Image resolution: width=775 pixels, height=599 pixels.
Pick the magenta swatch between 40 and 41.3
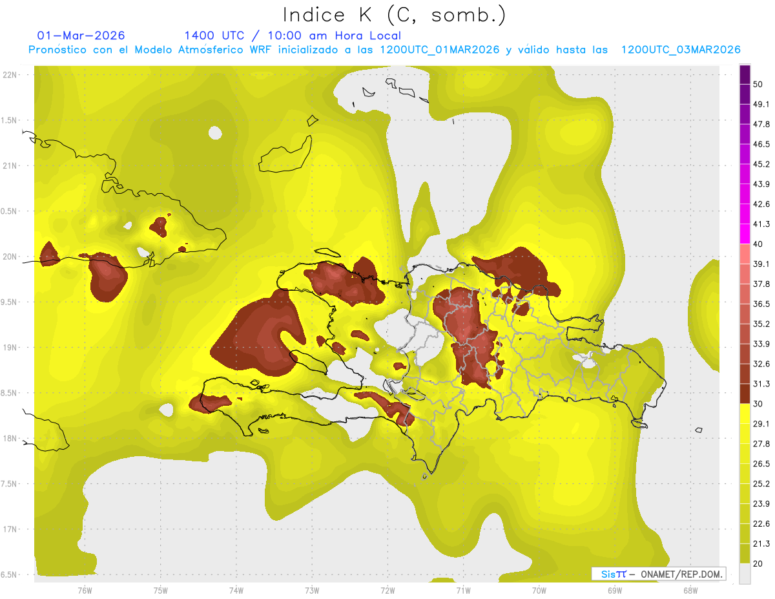coord(745,234)
